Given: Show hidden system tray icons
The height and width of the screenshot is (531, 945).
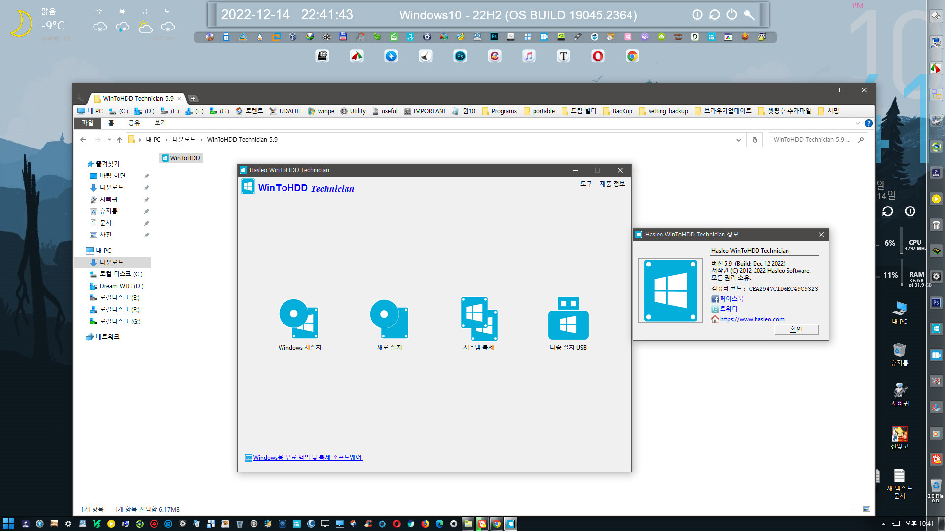Looking at the screenshot, I should click(x=883, y=524).
